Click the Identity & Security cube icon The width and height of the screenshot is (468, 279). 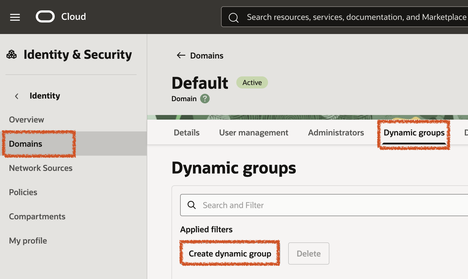point(11,54)
